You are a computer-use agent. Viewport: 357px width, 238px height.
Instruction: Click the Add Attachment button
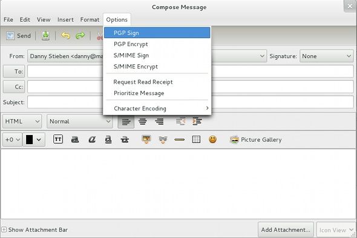coord(286,230)
